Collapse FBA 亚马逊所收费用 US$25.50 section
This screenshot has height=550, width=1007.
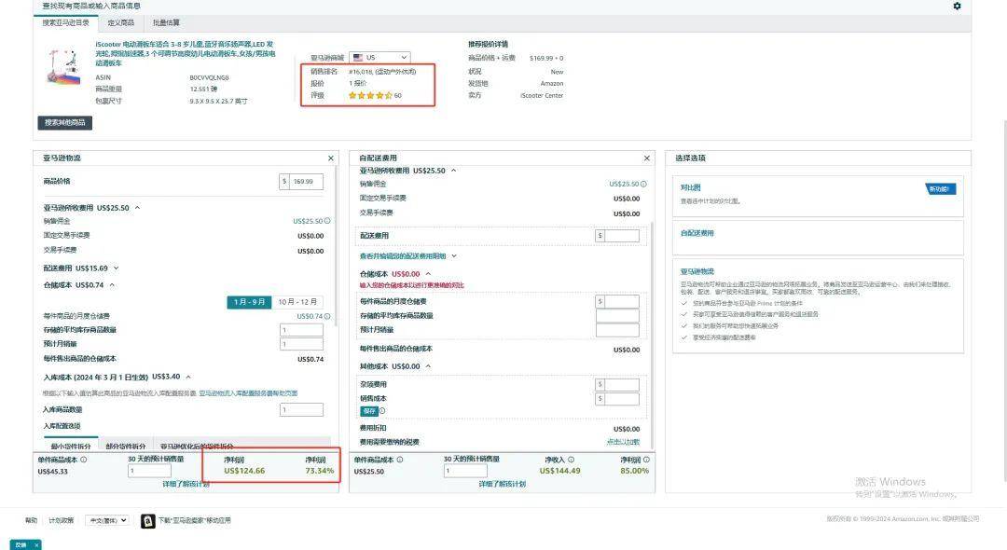click(x=137, y=208)
